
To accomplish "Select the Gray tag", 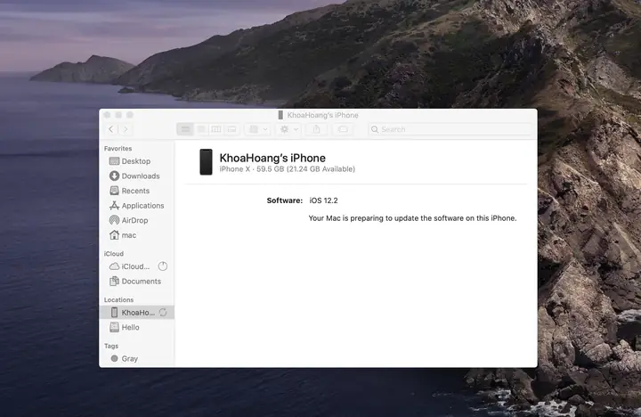I will point(137,358).
